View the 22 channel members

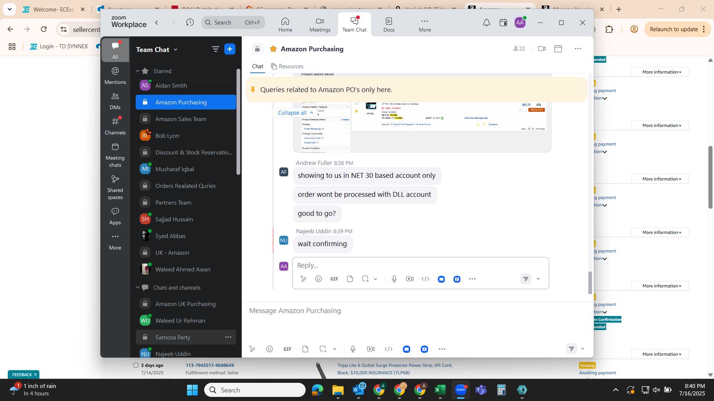519,49
